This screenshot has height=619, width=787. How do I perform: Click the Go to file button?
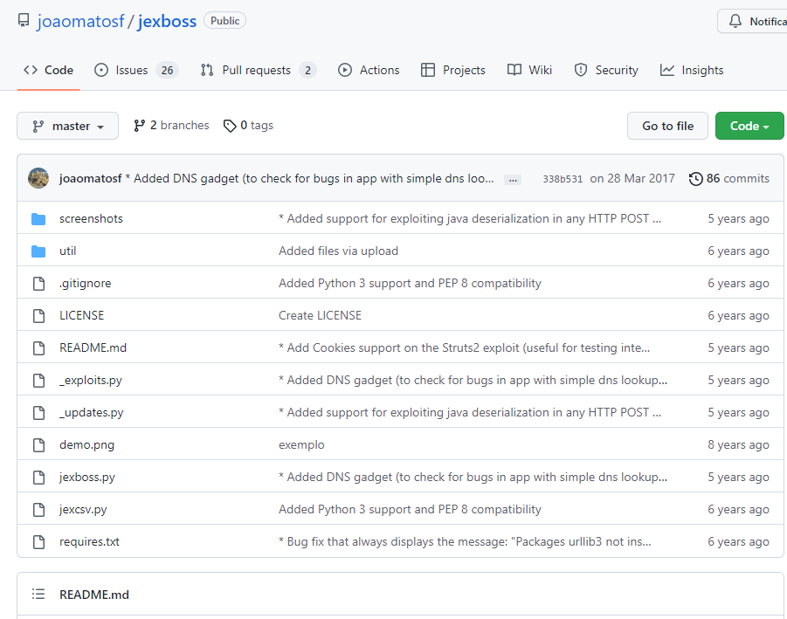(667, 126)
